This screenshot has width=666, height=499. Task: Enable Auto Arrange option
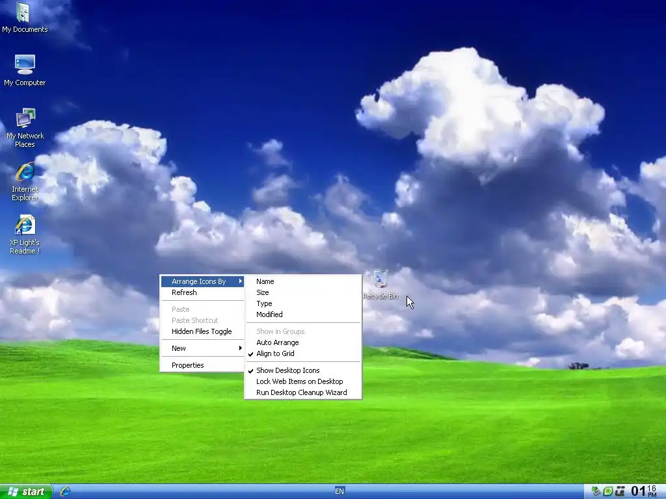[303, 342]
